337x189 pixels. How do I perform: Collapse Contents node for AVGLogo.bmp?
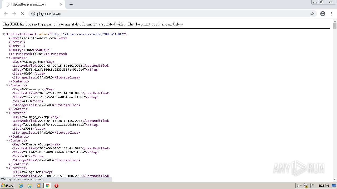coord(7,168)
